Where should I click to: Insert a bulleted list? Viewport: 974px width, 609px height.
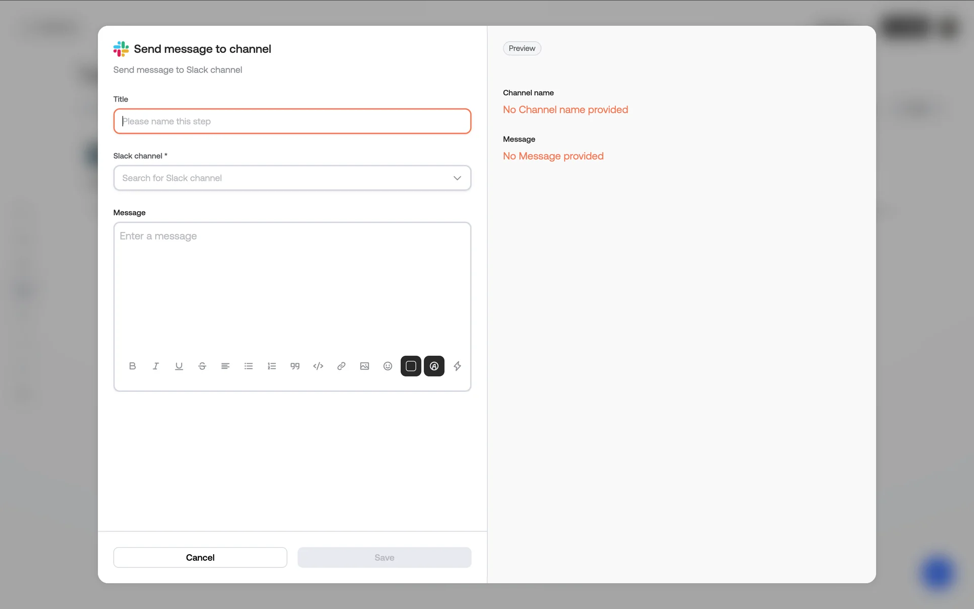249,366
